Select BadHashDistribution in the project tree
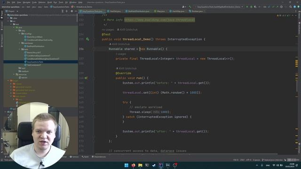 pos(34,46)
